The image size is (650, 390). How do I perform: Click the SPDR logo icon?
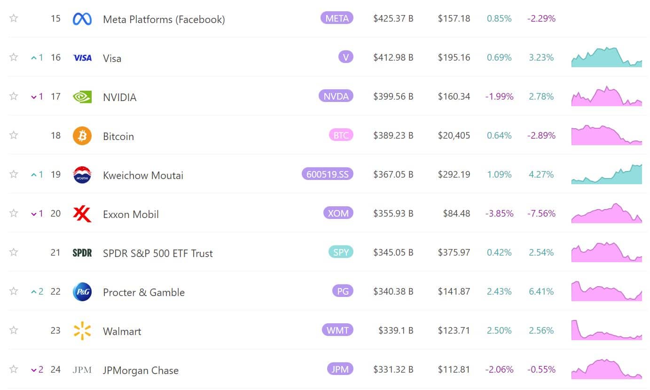pos(82,253)
